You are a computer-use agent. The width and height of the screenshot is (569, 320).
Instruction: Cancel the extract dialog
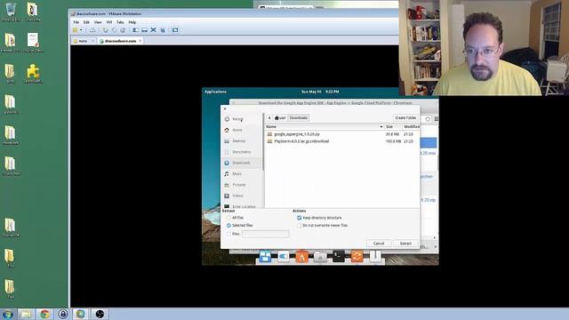click(379, 244)
